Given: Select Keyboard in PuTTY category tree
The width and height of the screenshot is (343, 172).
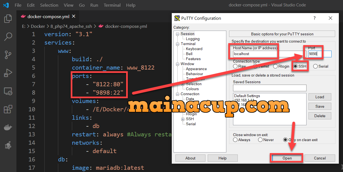Looking at the screenshot, I should pos(194,49).
